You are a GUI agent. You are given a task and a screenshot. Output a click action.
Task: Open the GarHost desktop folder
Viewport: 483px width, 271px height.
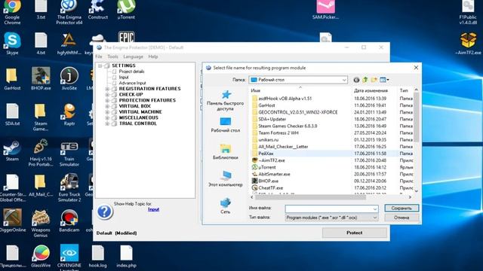tap(12, 79)
